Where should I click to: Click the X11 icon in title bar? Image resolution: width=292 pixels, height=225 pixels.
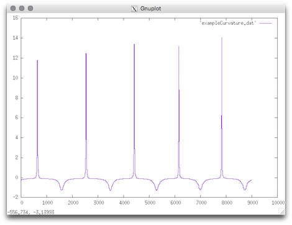click(134, 9)
